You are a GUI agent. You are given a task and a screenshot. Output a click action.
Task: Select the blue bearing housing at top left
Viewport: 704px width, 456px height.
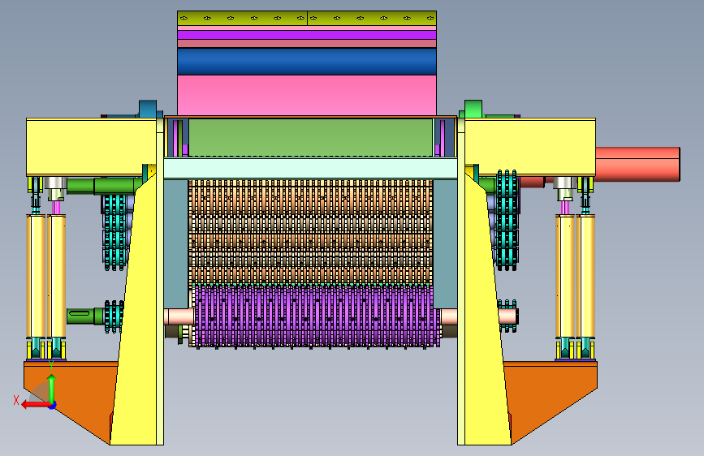147,109
